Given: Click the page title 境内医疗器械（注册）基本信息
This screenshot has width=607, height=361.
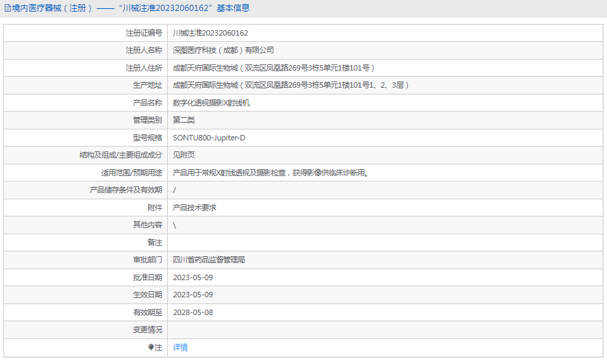Looking at the screenshot, I should click(131, 8).
